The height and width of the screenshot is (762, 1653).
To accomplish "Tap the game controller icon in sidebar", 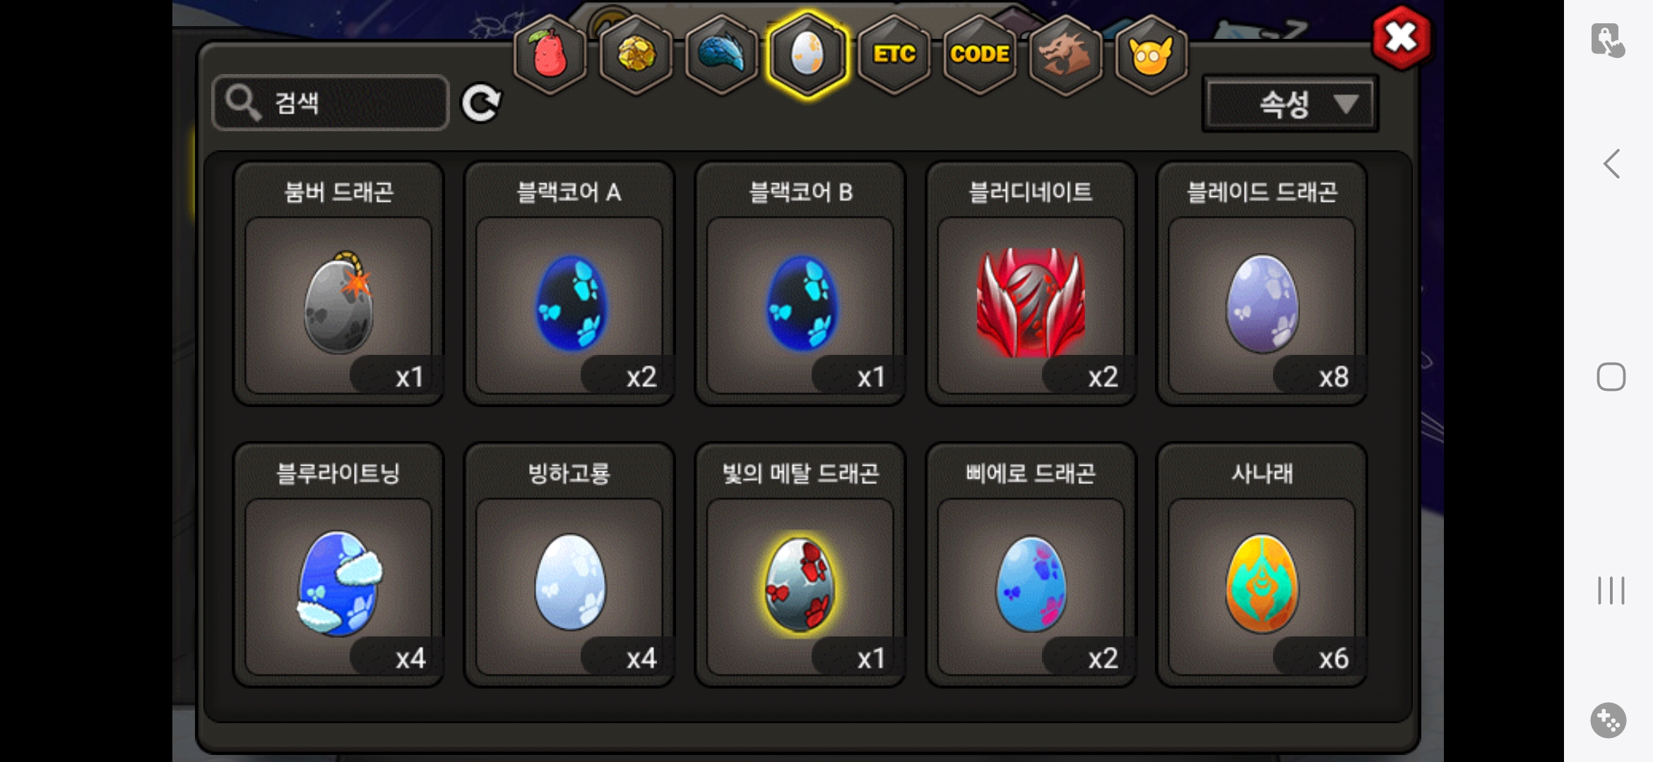I will pos(1608,720).
